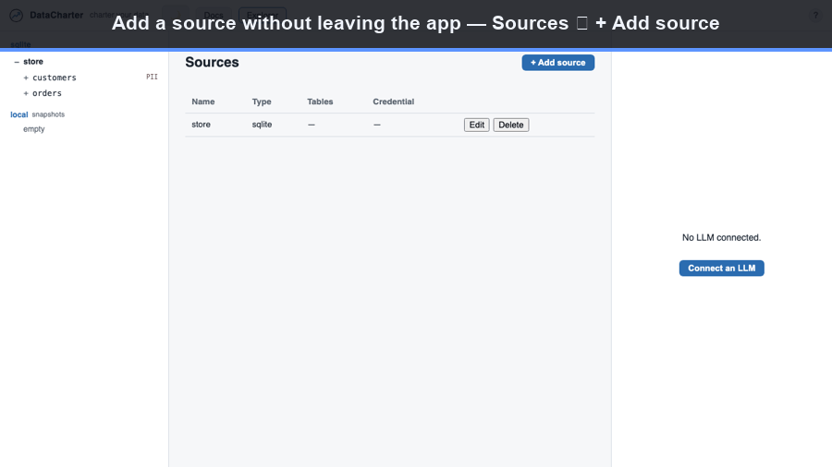The width and height of the screenshot is (832, 467).
Task: Expand the customers table node
Action: (26, 78)
